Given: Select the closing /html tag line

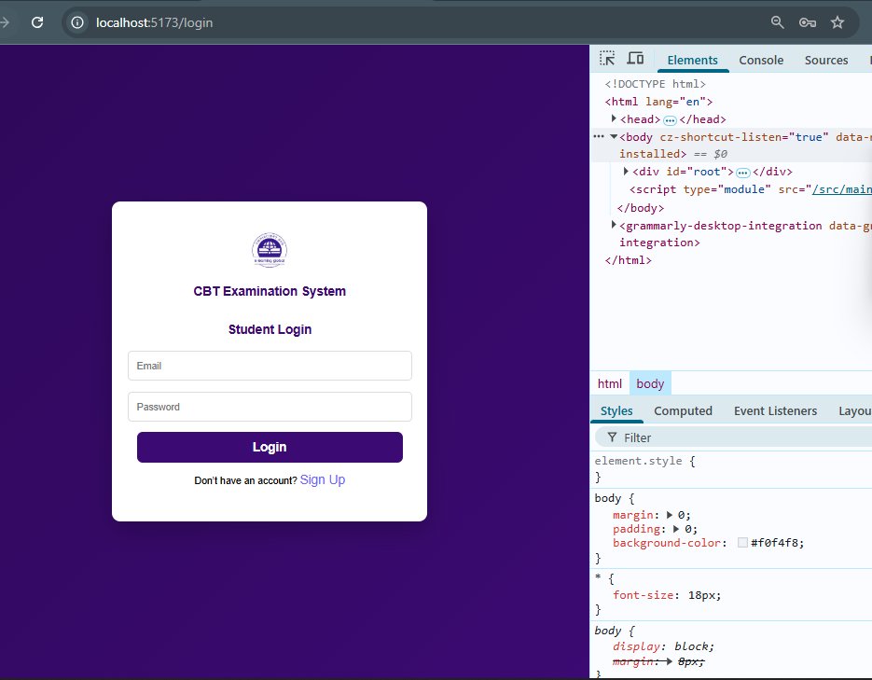Looking at the screenshot, I should coord(628,260).
